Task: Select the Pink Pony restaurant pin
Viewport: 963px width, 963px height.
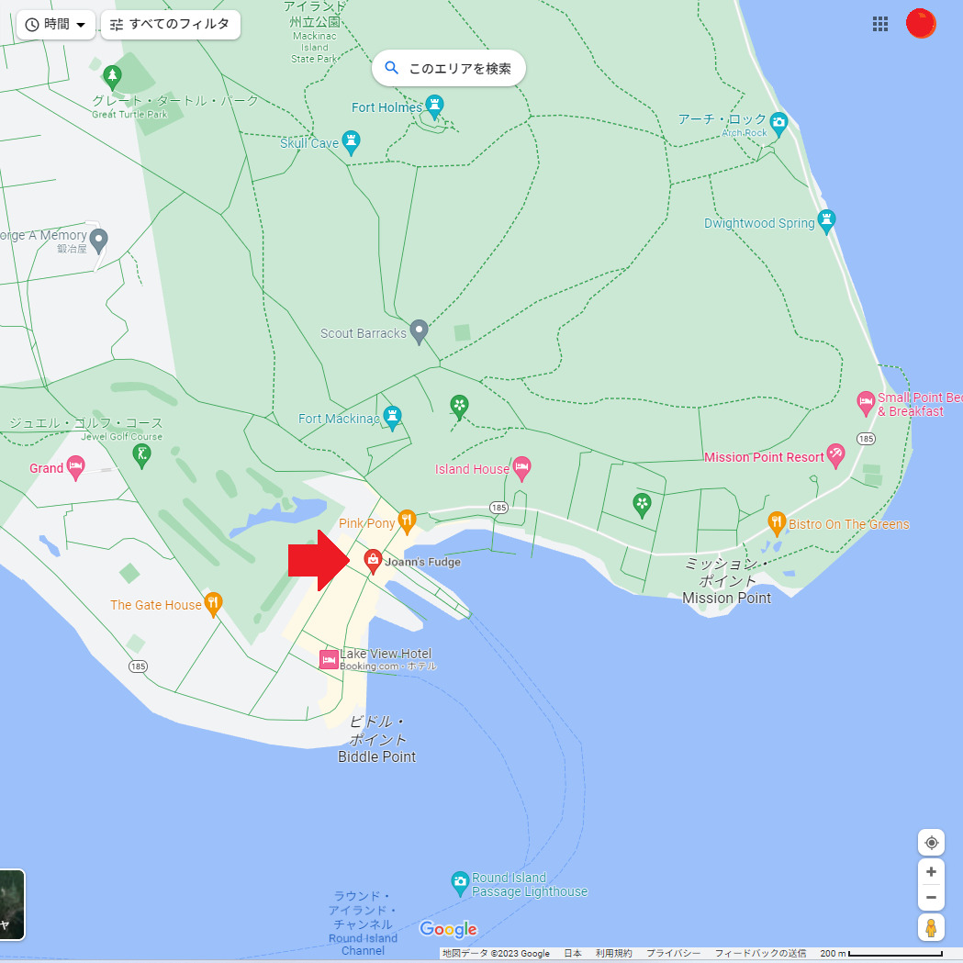Action: click(x=407, y=522)
